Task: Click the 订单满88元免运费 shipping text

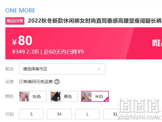Action: 36,82
